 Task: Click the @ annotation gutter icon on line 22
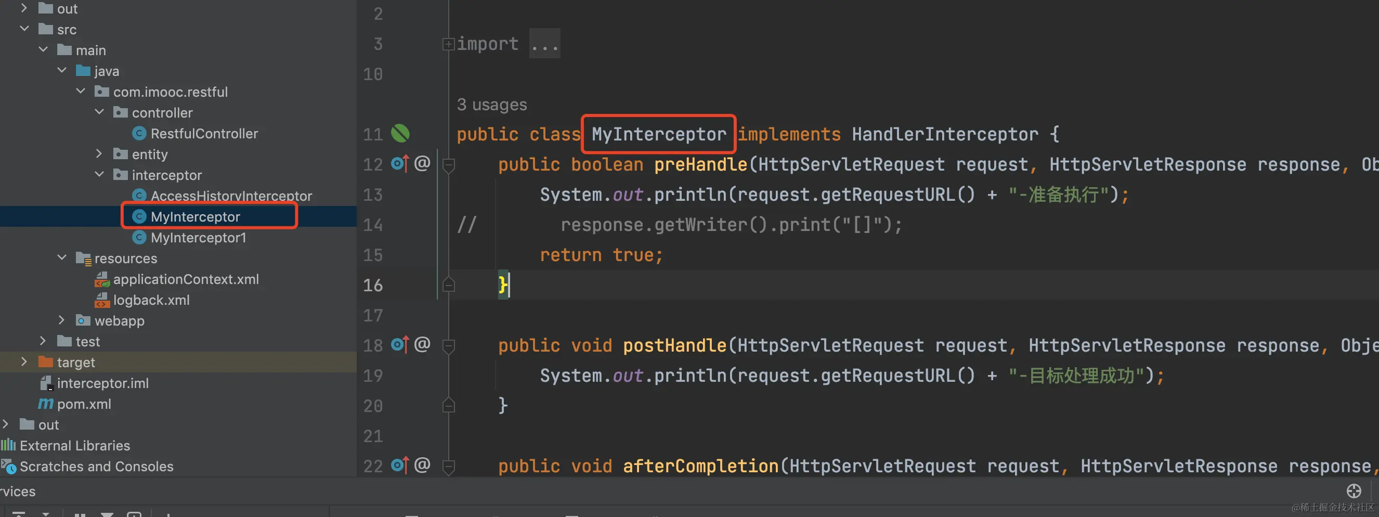click(x=422, y=464)
